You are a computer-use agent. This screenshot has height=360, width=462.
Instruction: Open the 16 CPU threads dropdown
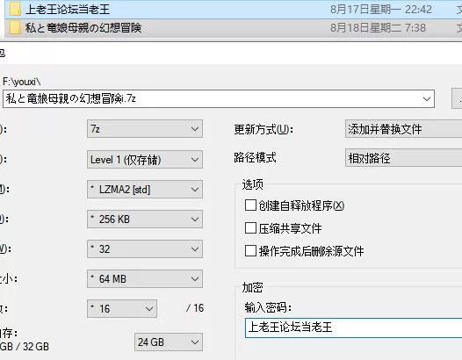(122, 309)
